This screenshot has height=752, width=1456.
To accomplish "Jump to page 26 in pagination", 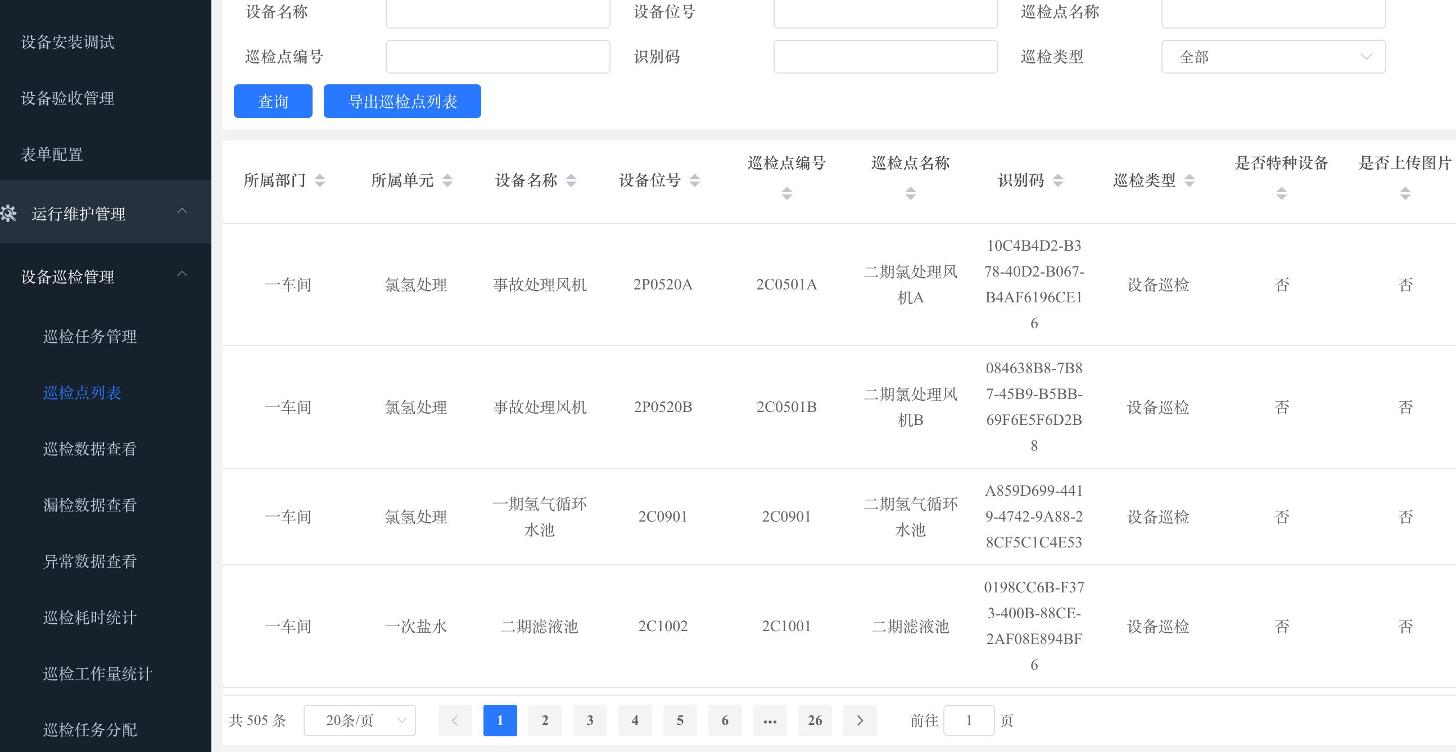I will tap(815, 721).
